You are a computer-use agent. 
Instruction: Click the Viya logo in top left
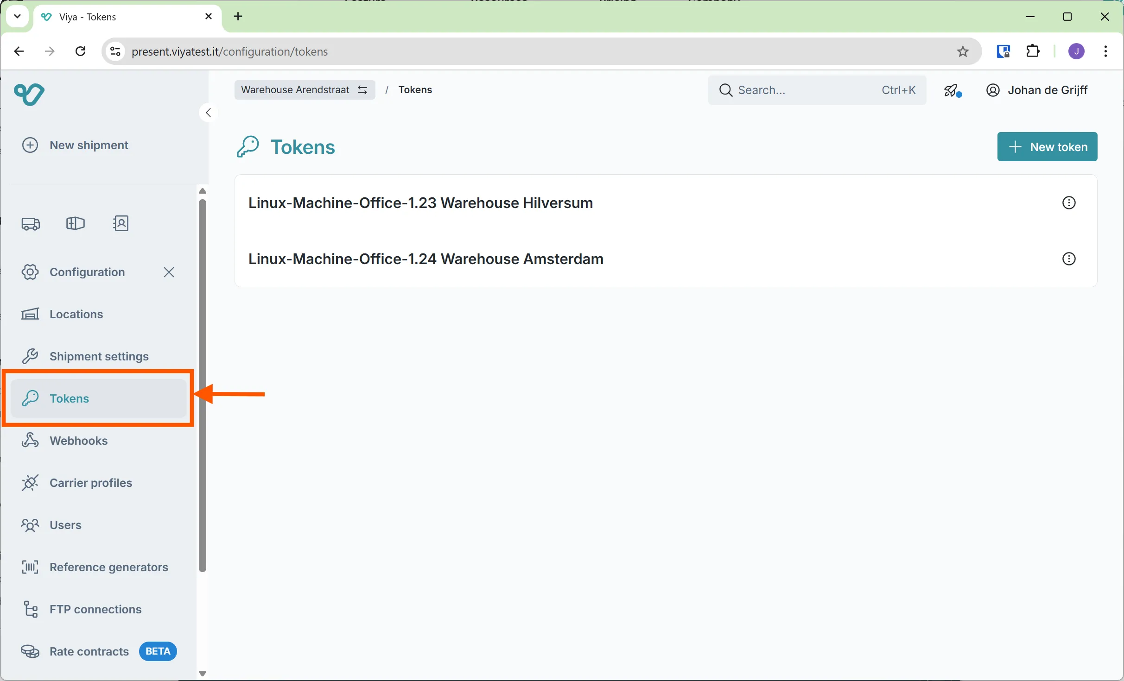pos(29,94)
